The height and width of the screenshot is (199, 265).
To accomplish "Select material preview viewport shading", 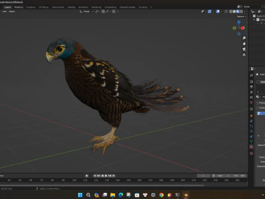I will (237, 12).
